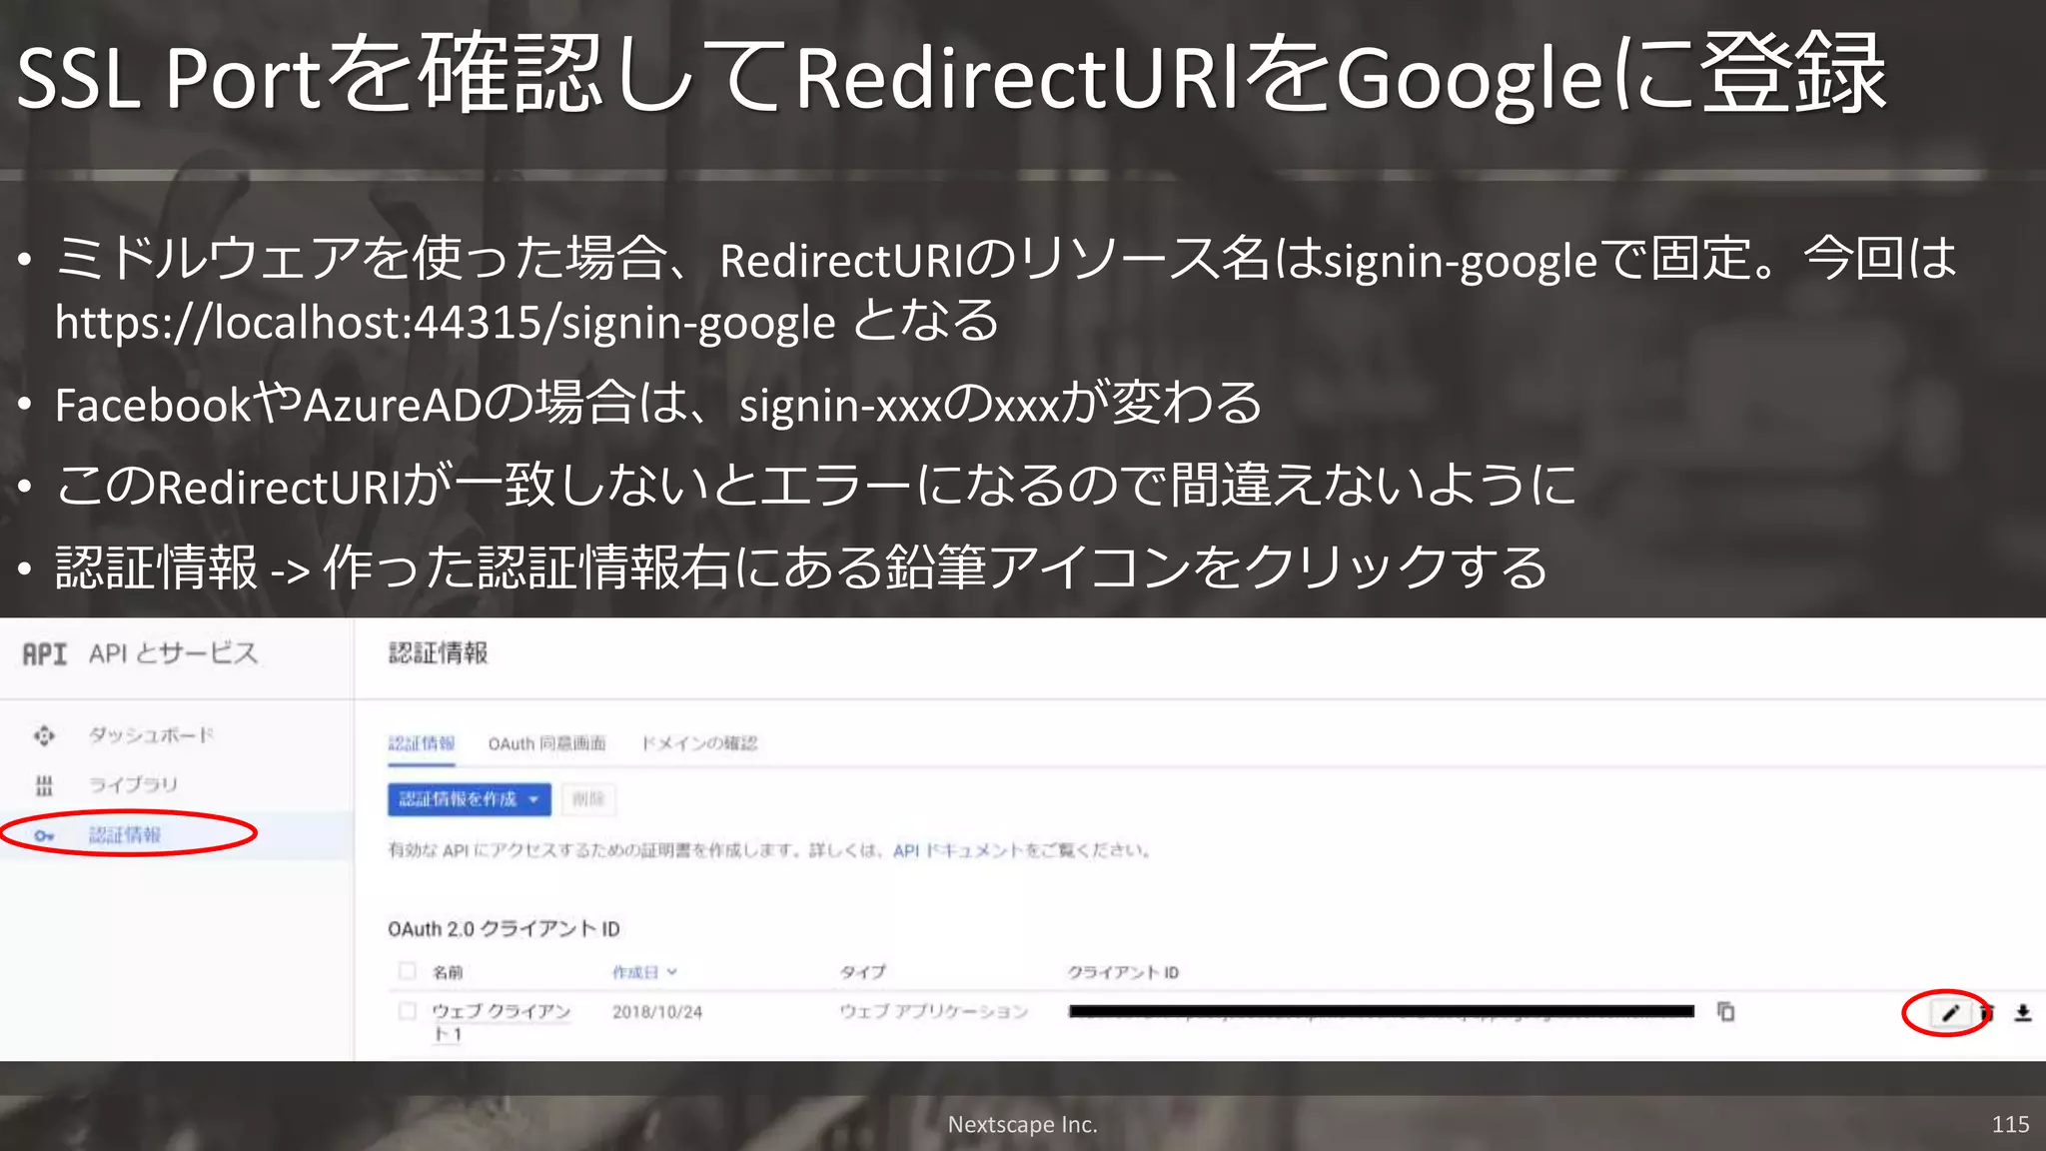The image size is (2046, 1151).
Task: Switch to the ドメインの確認 tab
Action: [699, 743]
